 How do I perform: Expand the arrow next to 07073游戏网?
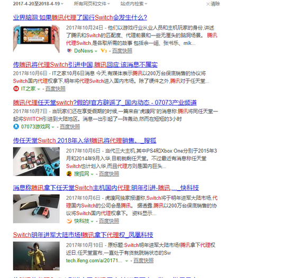click(53, 127)
